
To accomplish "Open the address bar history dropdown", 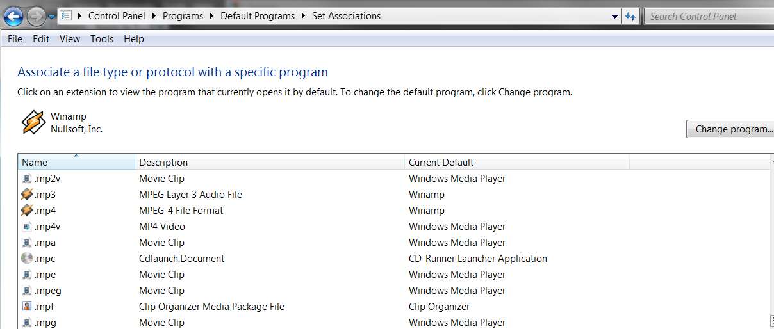I will pyautogui.click(x=614, y=17).
